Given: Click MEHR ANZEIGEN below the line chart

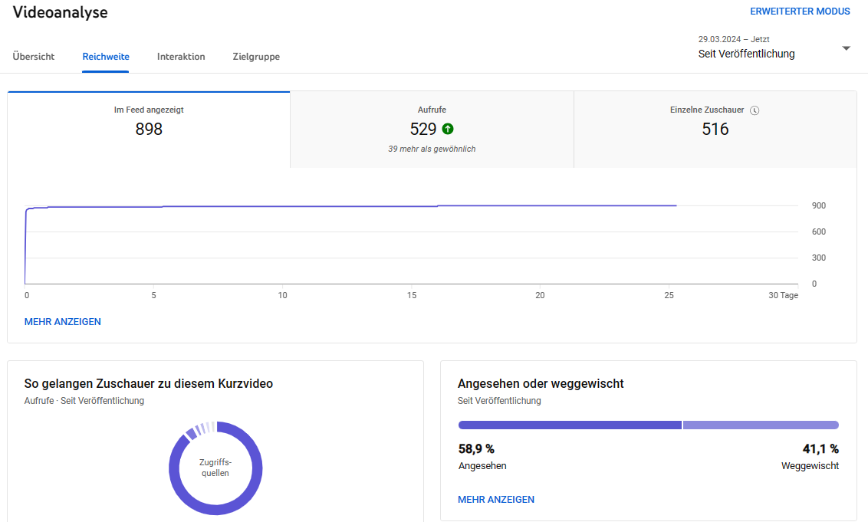Looking at the screenshot, I should 63,322.
